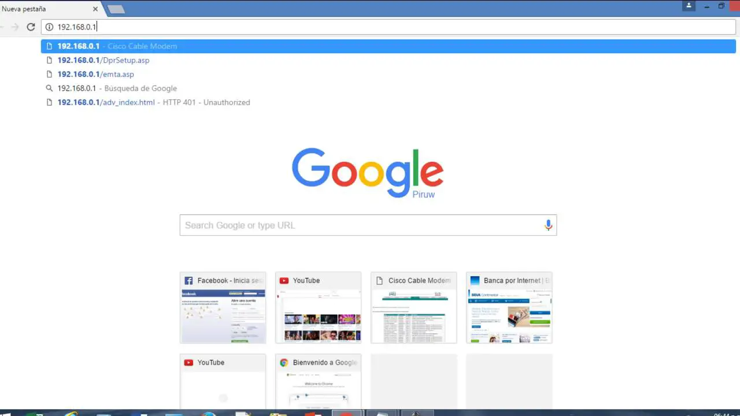
Task: Click the Facebook favicon on its tile
Action: pos(188,281)
